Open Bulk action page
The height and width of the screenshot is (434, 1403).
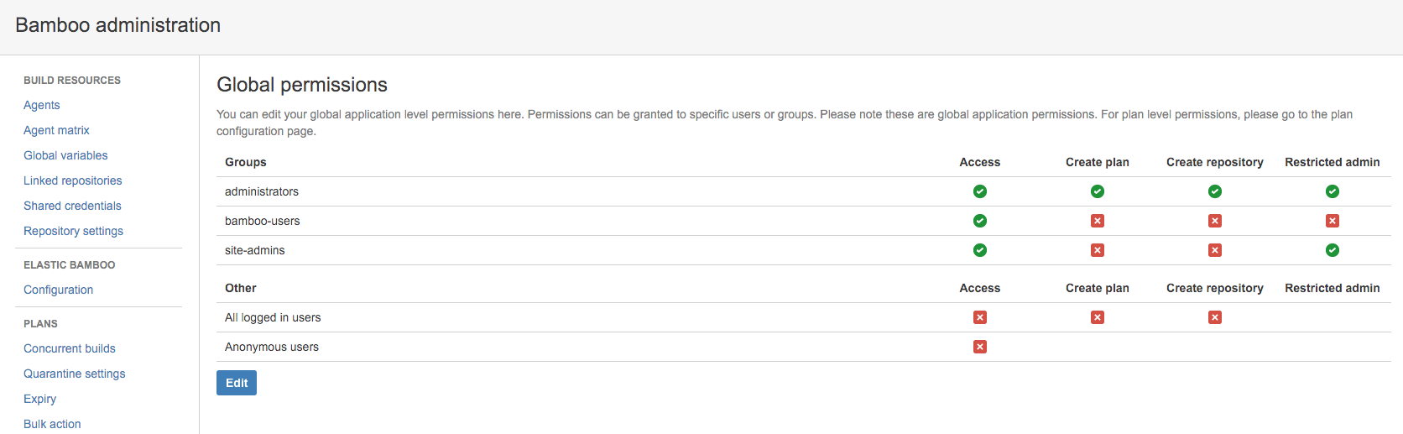pyautogui.click(x=52, y=424)
